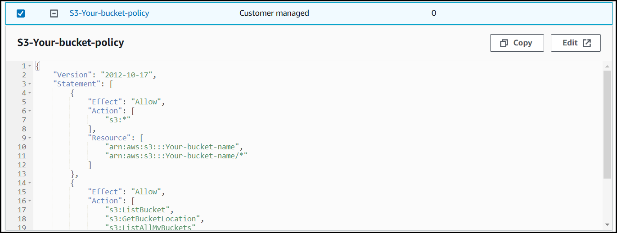Click the first "Allow" effect value
The width and height of the screenshot is (617, 233).
(146, 102)
